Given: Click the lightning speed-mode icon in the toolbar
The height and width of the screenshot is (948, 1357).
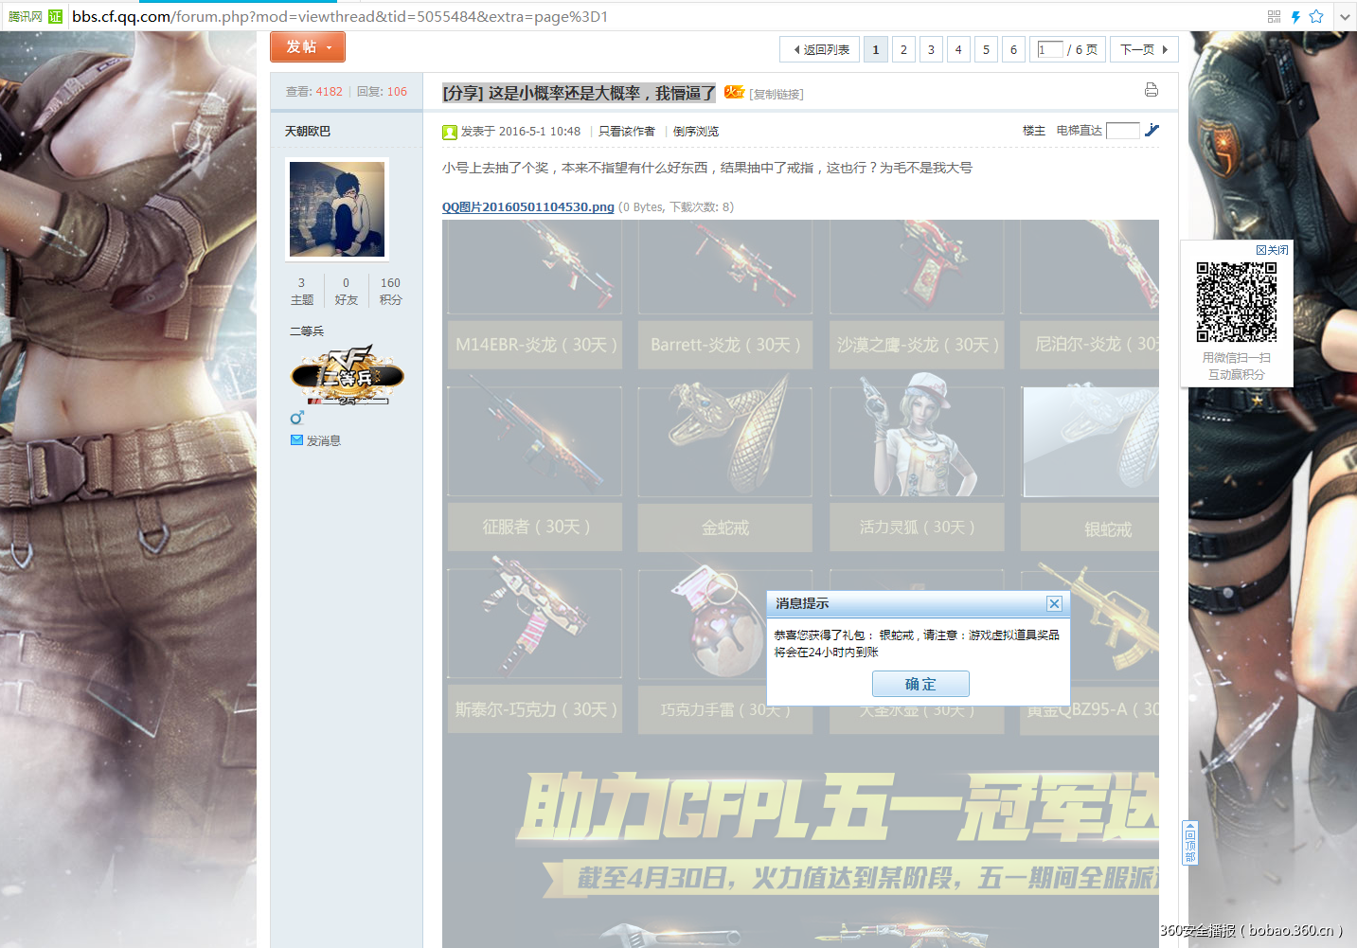Looking at the screenshot, I should click(x=1295, y=16).
